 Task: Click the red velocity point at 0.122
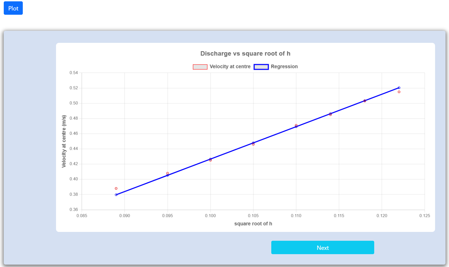tap(399, 92)
